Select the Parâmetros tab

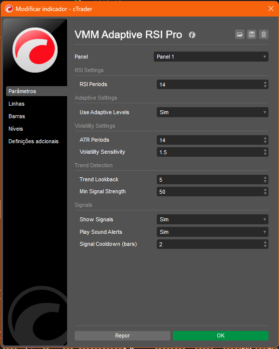pos(37,91)
